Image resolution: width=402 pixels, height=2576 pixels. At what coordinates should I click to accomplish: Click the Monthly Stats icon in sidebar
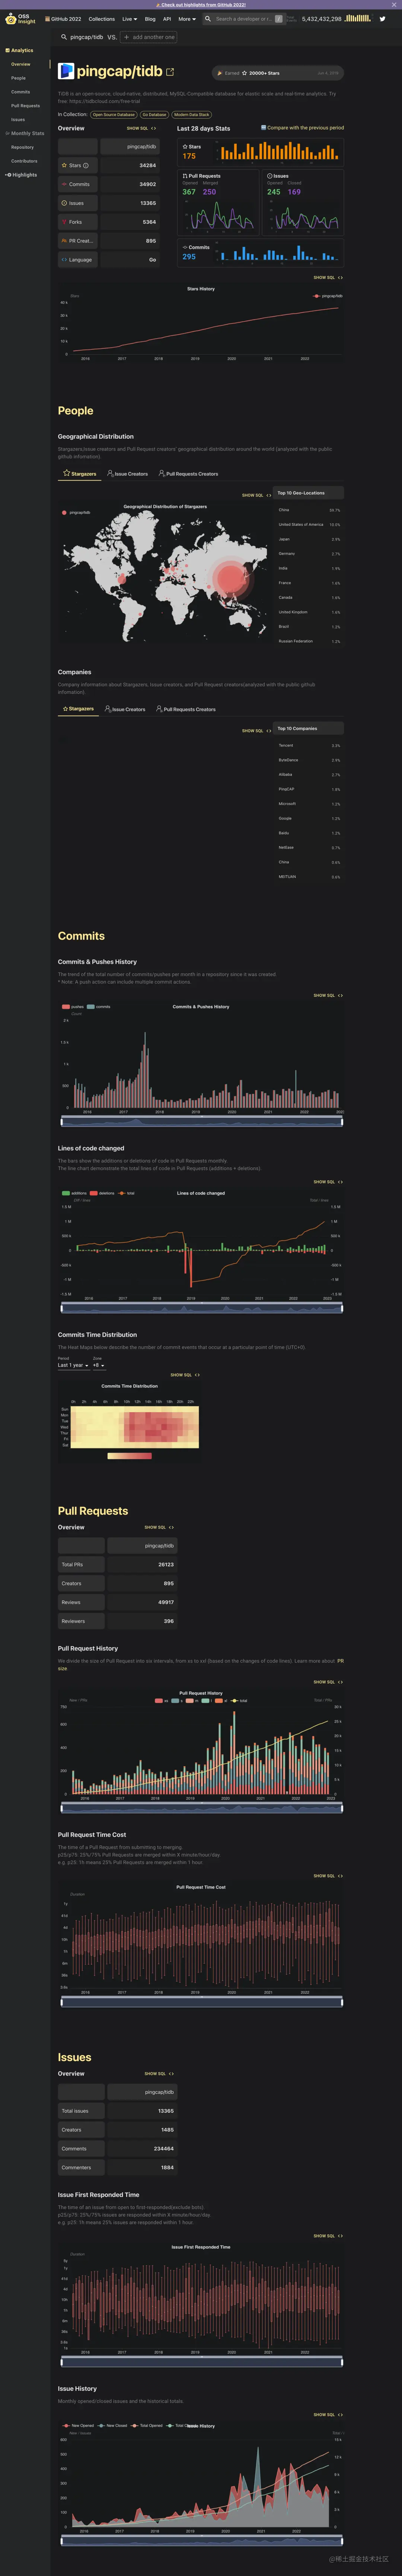(7, 133)
